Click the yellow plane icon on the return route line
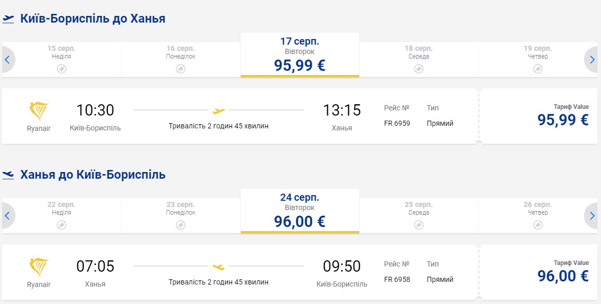Viewport: 601px width, 304px height. 219,267
